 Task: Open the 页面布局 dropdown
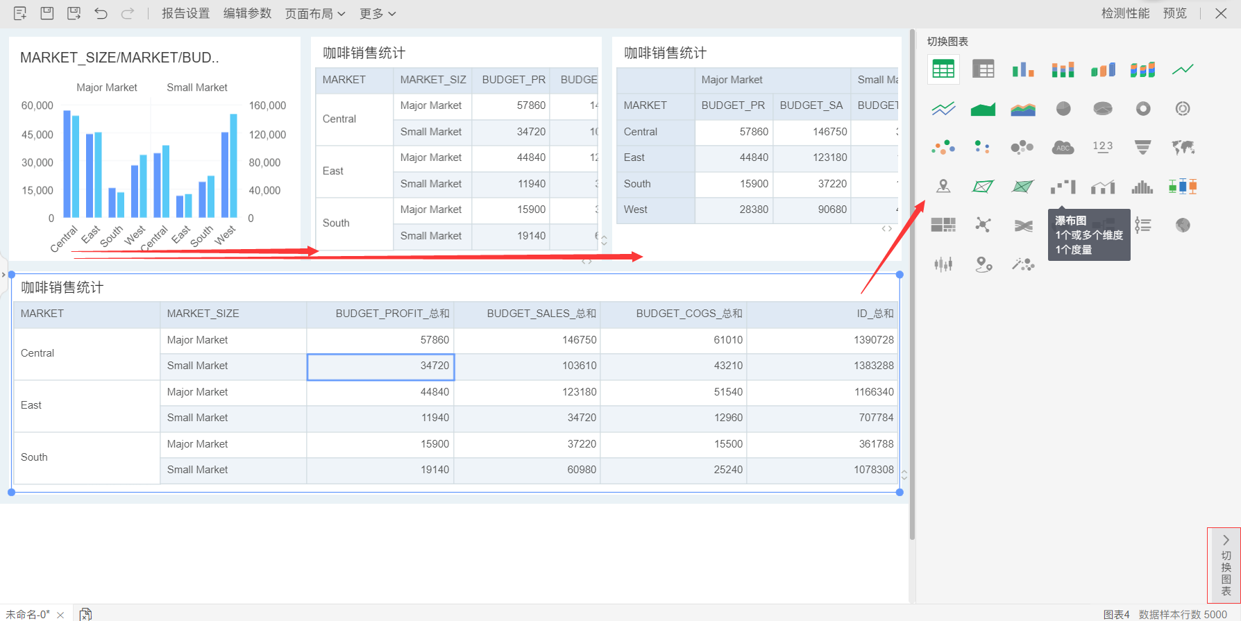tap(315, 14)
